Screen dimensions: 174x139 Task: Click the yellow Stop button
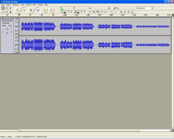click(x=45, y=10)
